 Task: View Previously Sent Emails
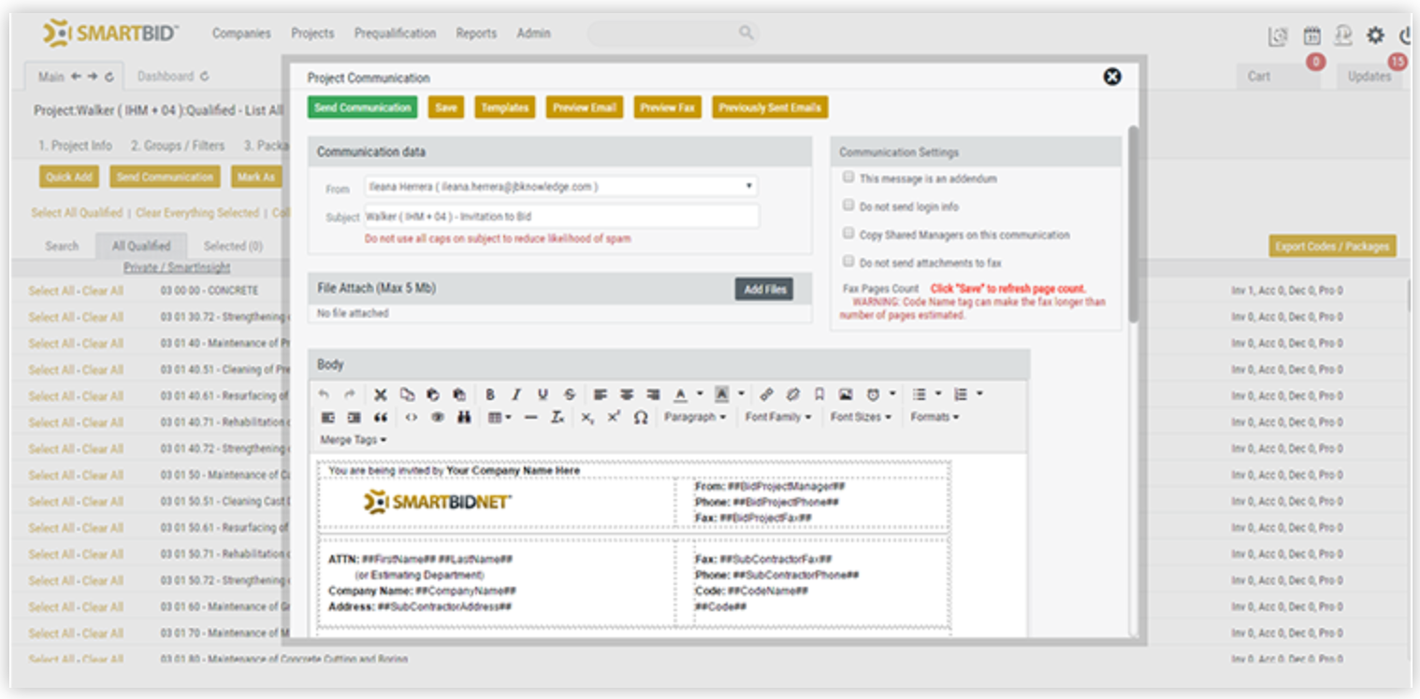[770, 107]
